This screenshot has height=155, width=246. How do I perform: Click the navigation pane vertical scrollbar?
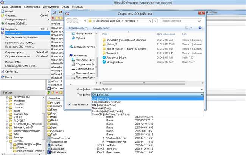pos(97,67)
